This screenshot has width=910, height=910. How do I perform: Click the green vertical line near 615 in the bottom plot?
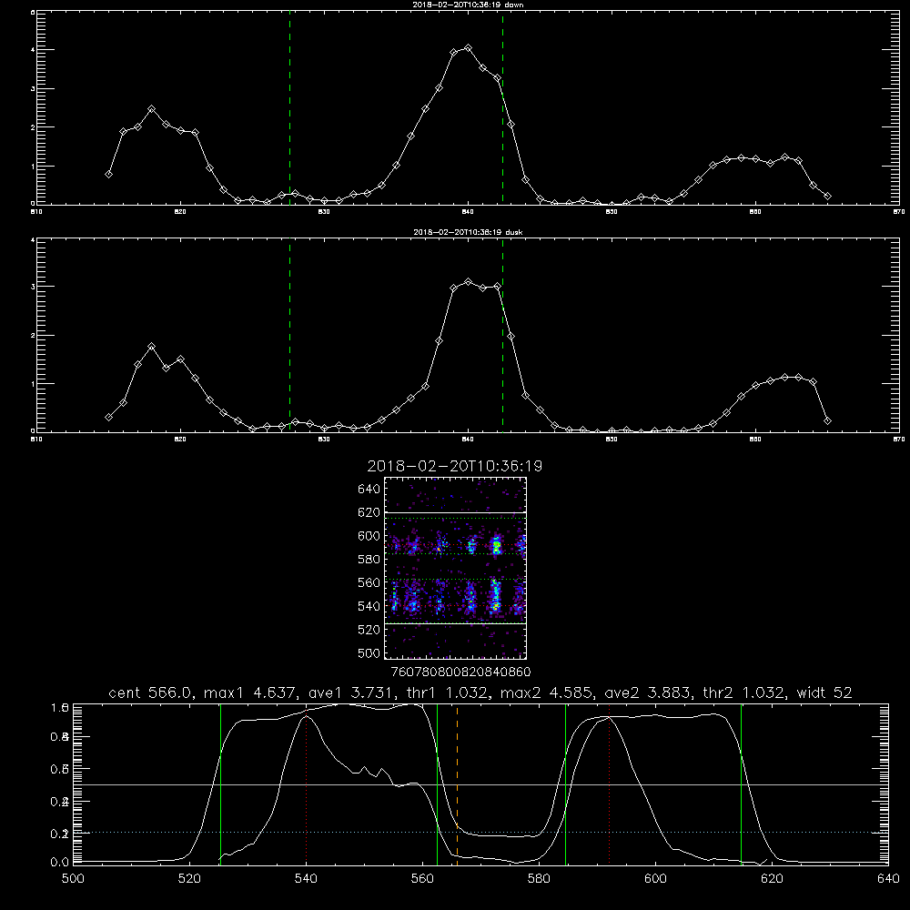click(741, 784)
